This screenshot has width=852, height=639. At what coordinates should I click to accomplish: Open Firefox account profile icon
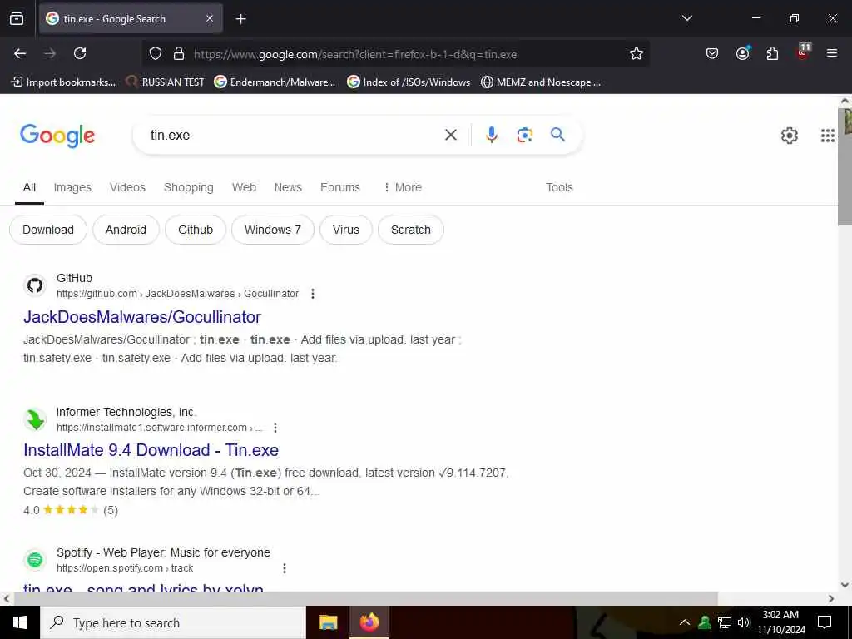pyautogui.click(x=742, y=53)
